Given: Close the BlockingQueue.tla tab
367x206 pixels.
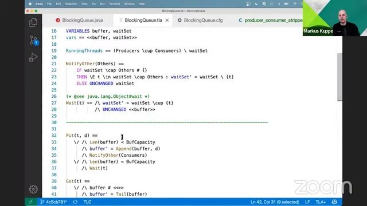Looking at the screenshot, I should pyautogui.click(x=167, y=21).
